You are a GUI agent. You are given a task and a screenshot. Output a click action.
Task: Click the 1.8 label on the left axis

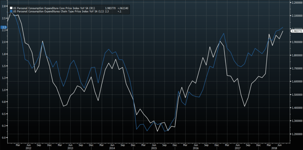[4, 54]
